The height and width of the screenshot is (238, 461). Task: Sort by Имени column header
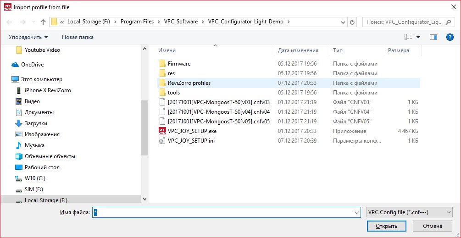[x=167, y=50]
